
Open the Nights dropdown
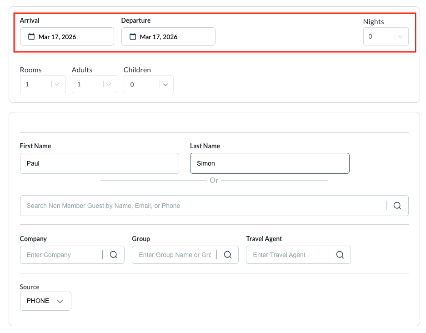(386, 37)
